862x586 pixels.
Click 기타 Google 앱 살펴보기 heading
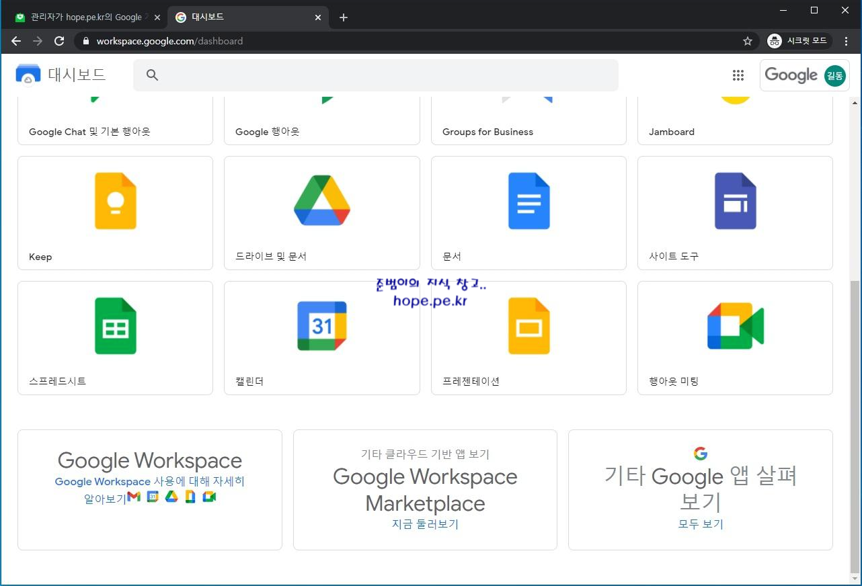click(x=701, y=489)
